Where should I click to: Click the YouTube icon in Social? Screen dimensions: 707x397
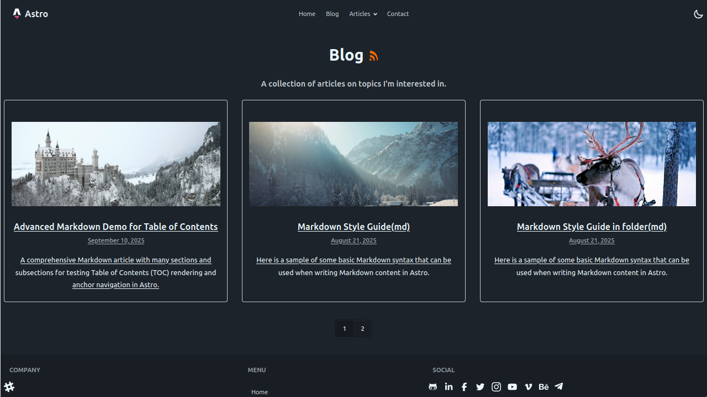[x=513, y=387]
